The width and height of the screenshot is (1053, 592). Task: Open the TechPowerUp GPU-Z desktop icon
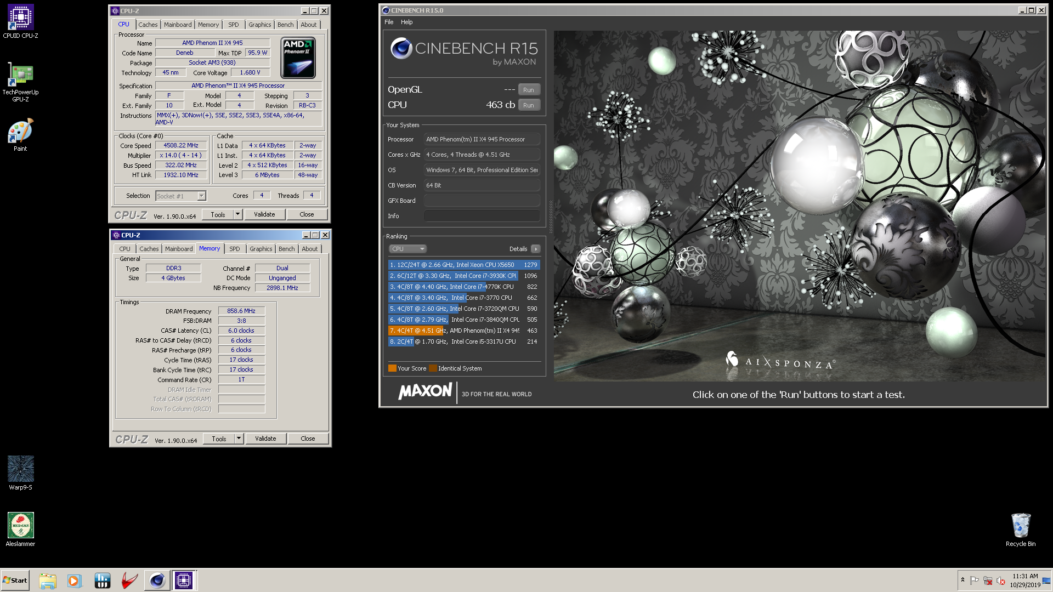[20, 82]
